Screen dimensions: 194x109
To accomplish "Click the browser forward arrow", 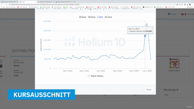I will click(x=4, y=5).
